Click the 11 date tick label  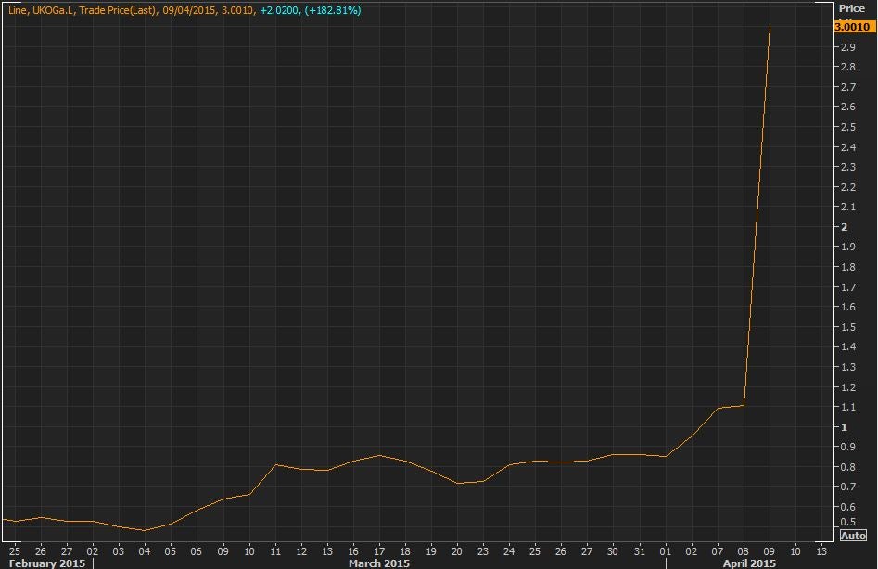[275, 551]
